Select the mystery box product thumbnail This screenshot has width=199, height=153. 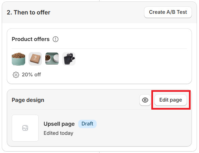[x=35, y=59]
